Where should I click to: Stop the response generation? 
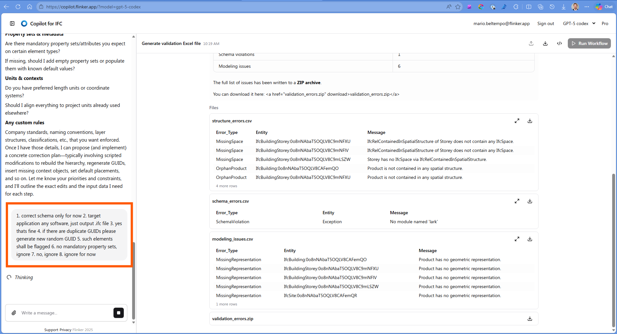[x=119, y=313]
